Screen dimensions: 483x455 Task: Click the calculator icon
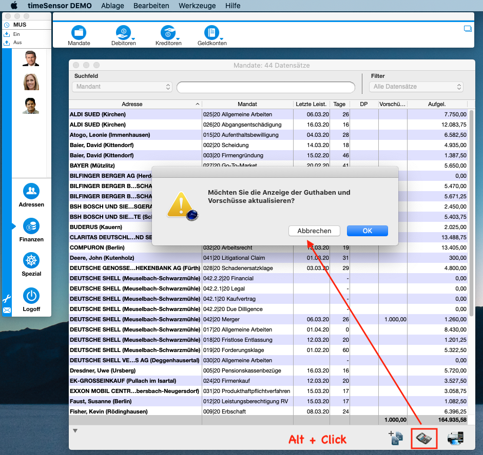(x=424, y=438)
